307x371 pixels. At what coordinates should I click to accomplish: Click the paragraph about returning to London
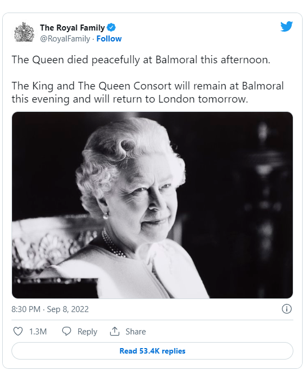[x=147, y=93]
